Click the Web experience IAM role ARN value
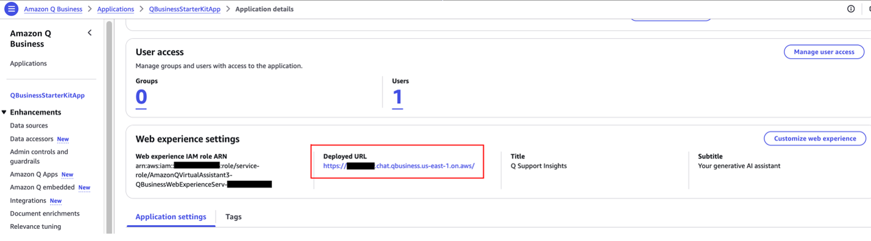The width and height of the screenshot is (871, 241). [x=203, y=175]
